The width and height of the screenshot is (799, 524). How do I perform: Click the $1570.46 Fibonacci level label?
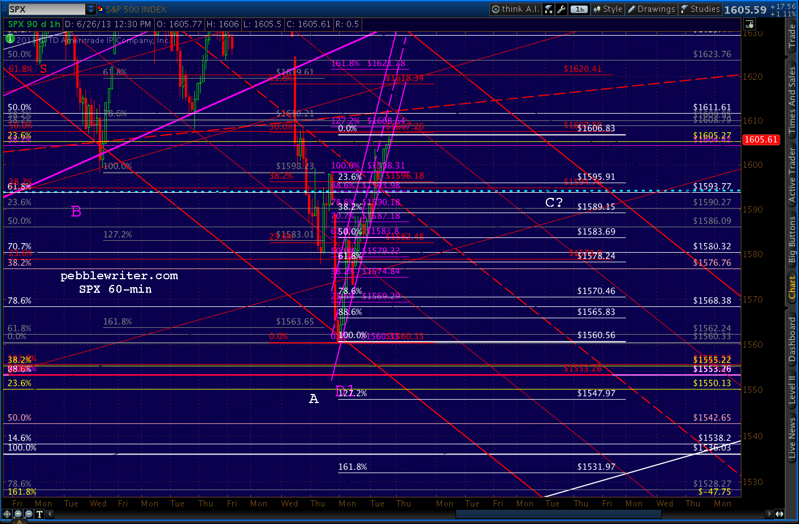(x=596, y=291)
